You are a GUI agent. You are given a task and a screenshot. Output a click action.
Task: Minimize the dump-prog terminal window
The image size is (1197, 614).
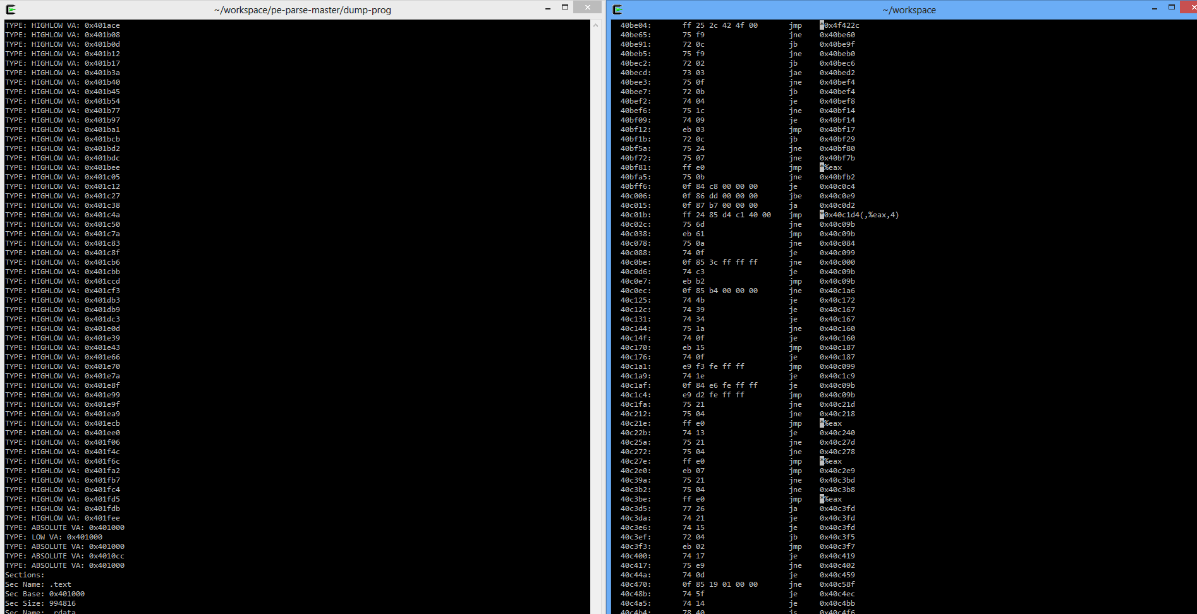[547, 8]
